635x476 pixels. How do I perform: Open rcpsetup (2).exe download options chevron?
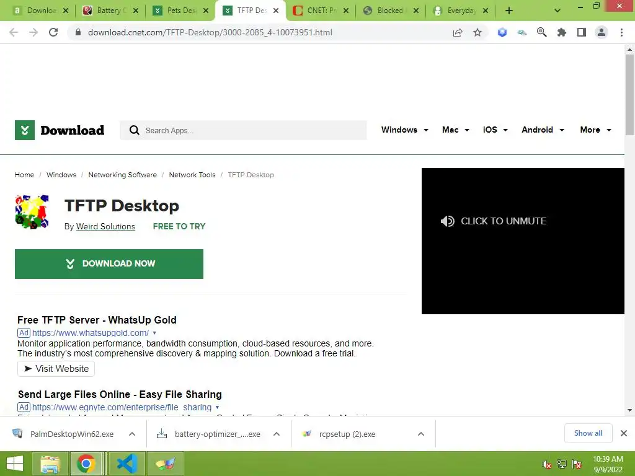(x=421, y=434)
